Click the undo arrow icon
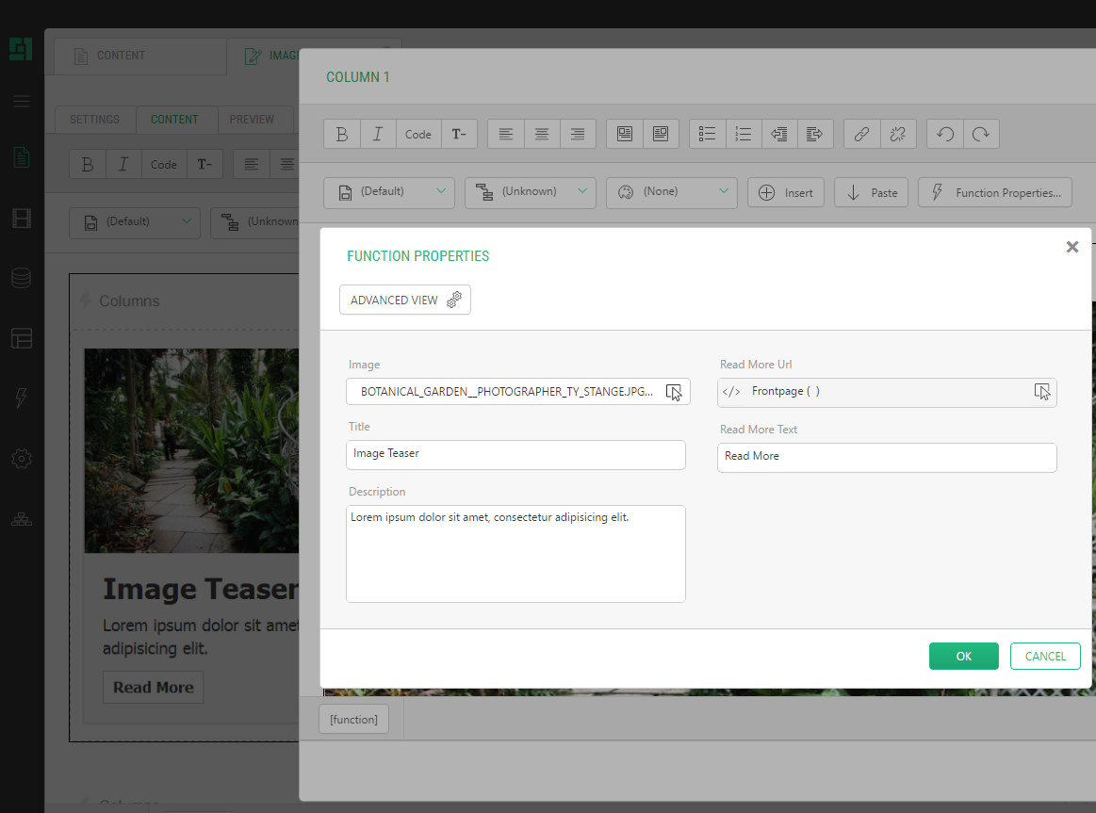This screenshot has height=813, width=1096. tap(945, 134)
